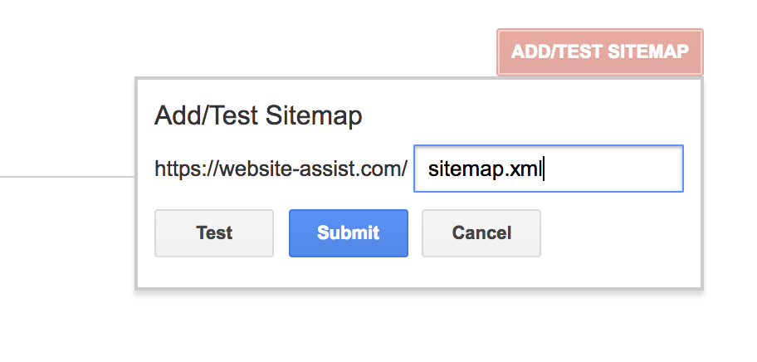Viewport: 757px width, 362px height.
Task: Place cursor after 'sitemap.xml' text
Action: [x=545, y=169]
